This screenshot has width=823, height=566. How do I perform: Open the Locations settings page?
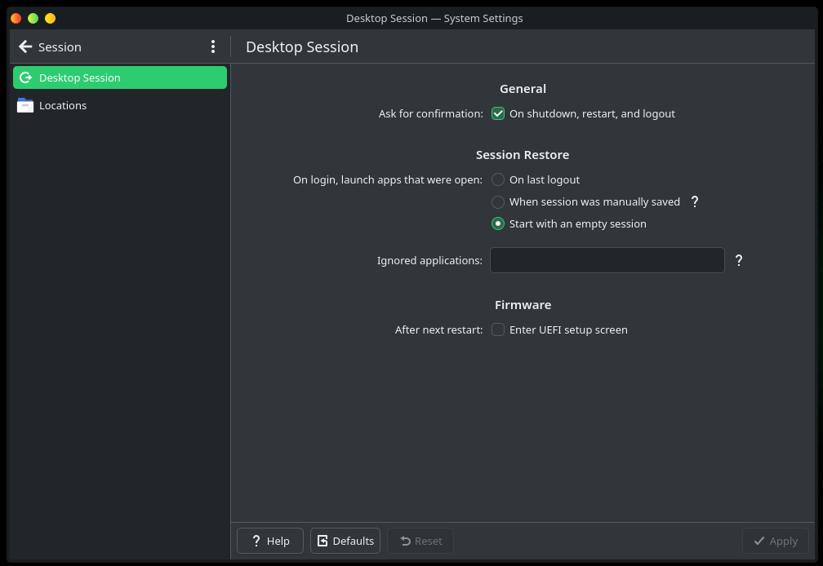point(63,105)
